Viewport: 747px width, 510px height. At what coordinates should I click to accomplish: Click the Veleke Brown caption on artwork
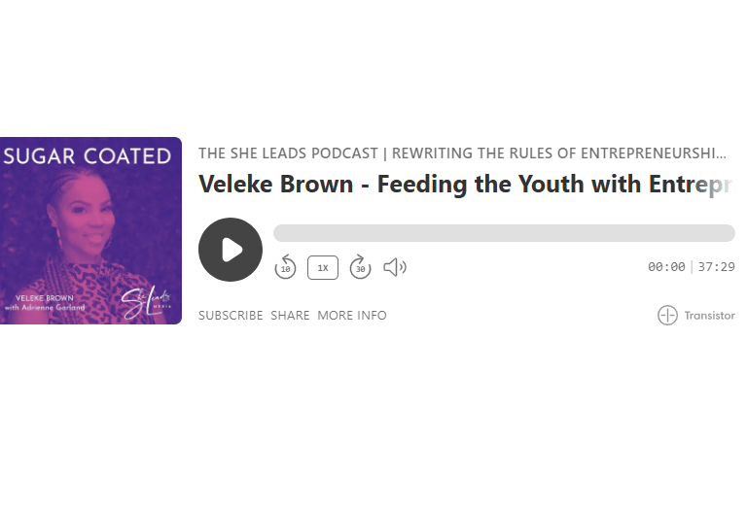pos(45,298)
